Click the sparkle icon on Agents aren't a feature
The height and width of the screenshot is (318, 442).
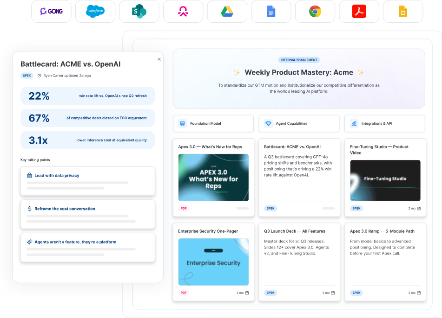point(29,242)
